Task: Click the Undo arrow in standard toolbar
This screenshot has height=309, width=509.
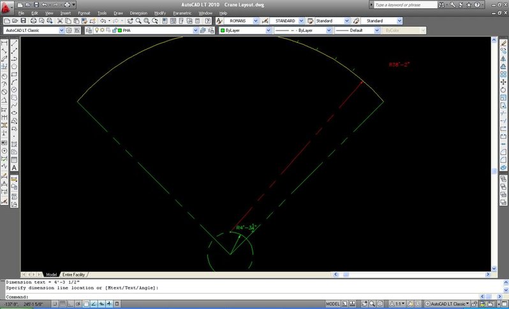Action: point(103,21)
